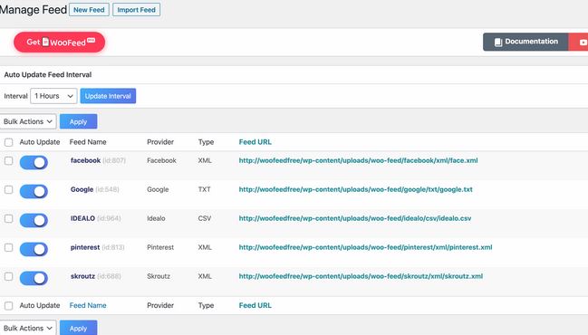Tick the select-all checkbox in table header

pyautogui.click(x=9, y=142)
